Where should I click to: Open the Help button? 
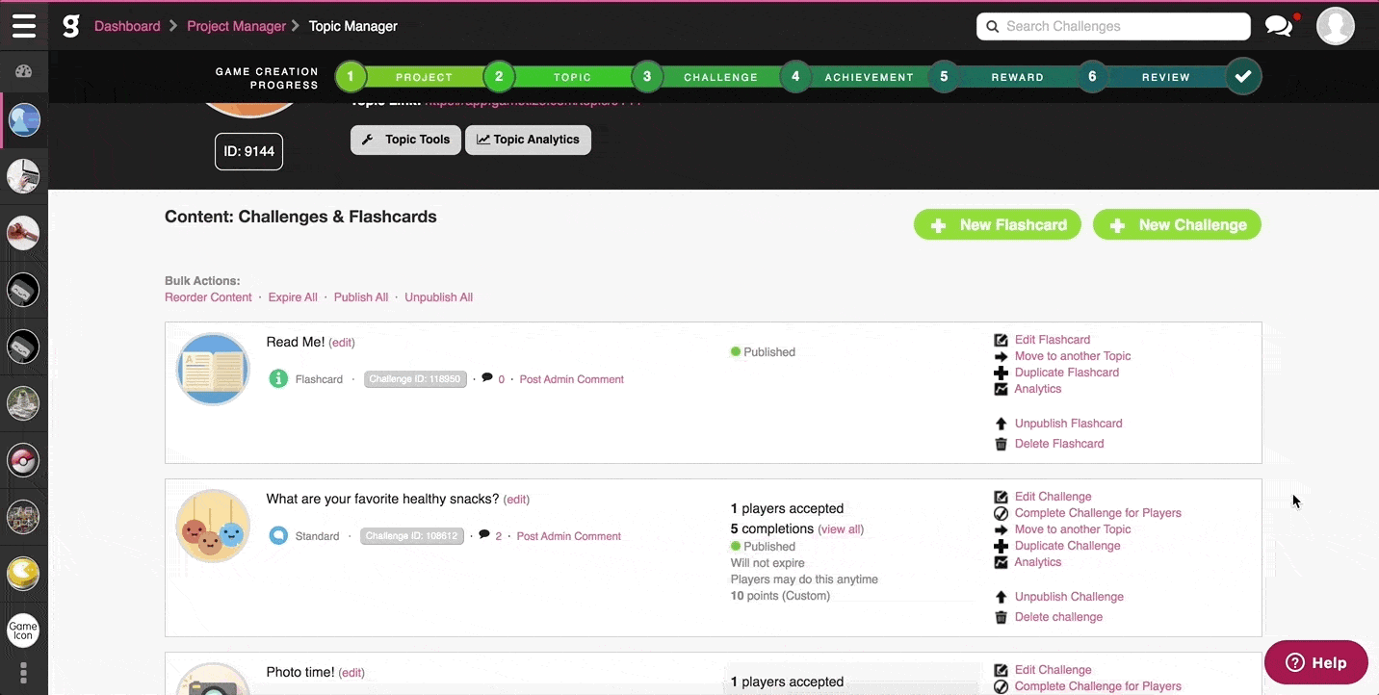tap(1316, 662)
